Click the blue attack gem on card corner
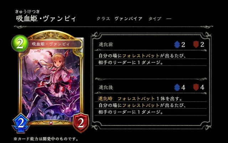The image size is (228, 143). (x=21, y=124)
